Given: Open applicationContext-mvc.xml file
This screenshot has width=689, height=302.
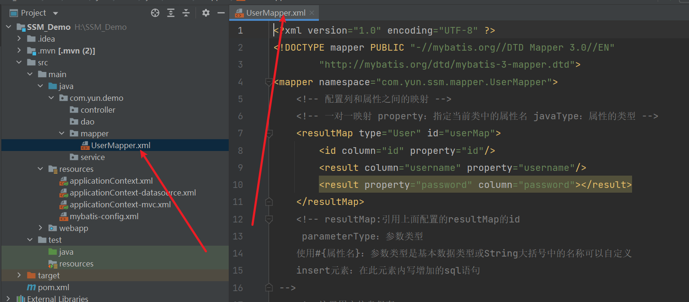Looking at the screenshot, I should click(120, 204).
